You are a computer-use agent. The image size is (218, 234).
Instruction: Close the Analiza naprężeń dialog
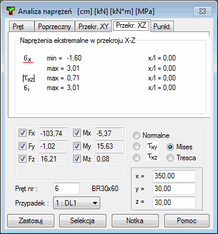pyautogui.click(x=202, y=11)
